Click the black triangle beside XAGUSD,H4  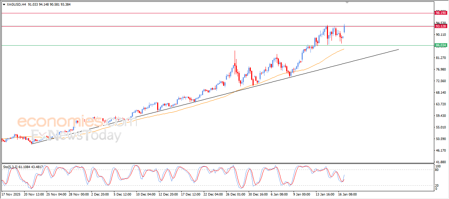pyautogui.click(x=4, y=5)
